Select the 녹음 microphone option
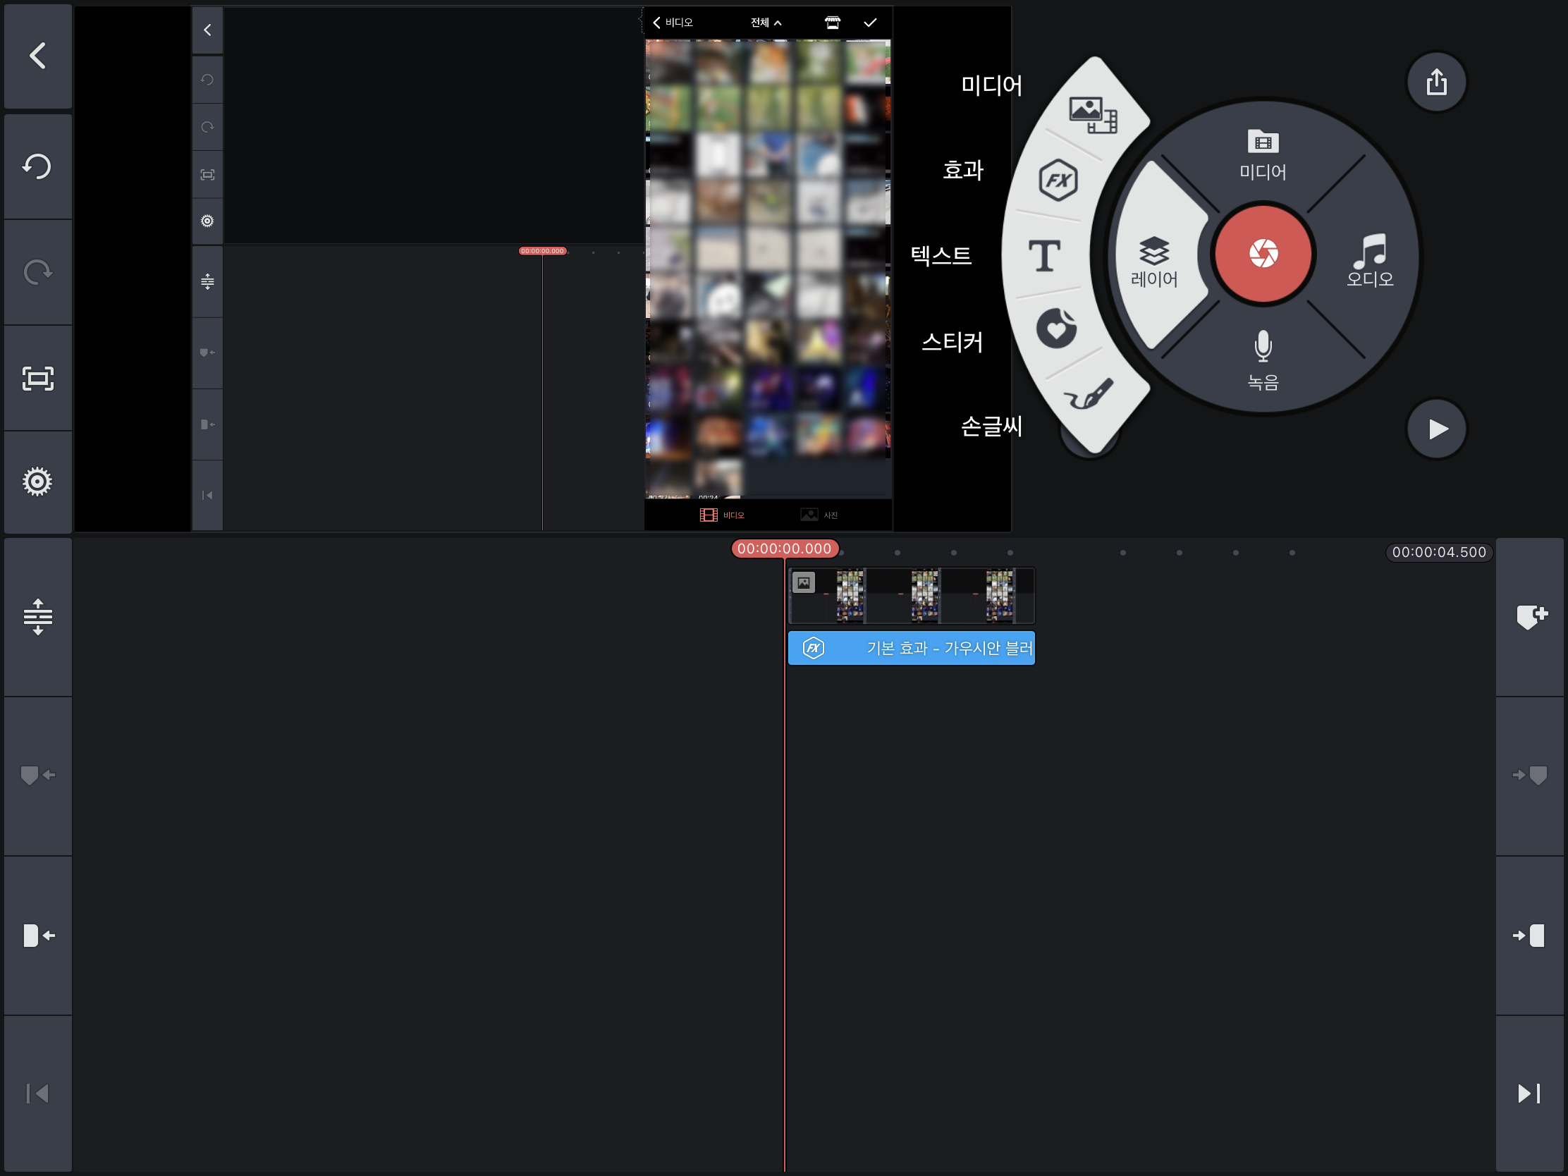Screen dimensions: 1568x1176 pyautogui.click(x=1263, y=359)
